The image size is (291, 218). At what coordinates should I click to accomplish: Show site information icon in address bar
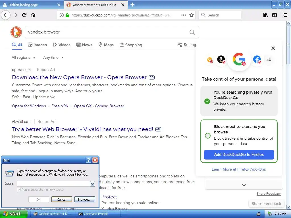pyautogui.click(x=62, y=15)
